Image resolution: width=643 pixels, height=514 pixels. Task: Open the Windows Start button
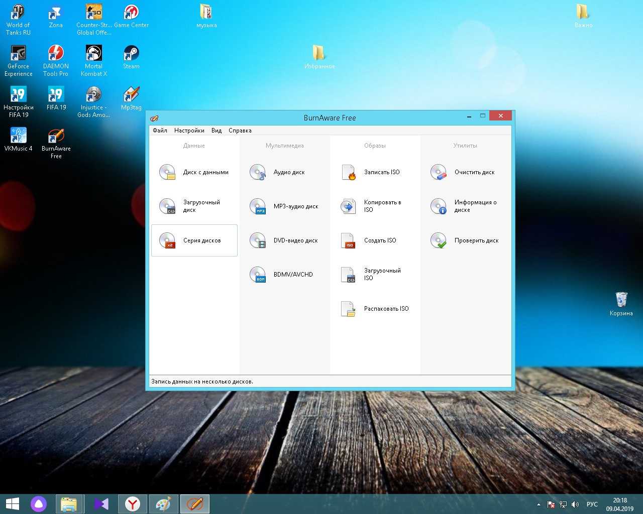point(12,504)
